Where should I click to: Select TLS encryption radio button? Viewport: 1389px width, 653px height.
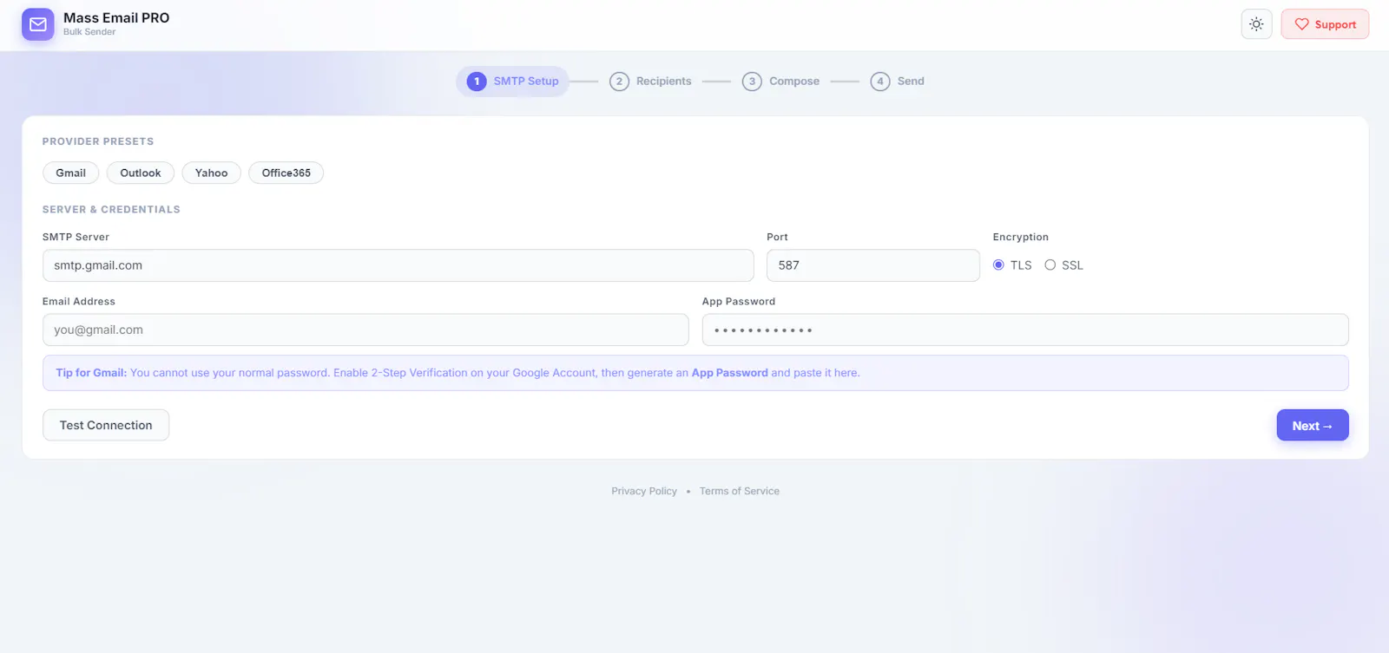tap(998, 265)
